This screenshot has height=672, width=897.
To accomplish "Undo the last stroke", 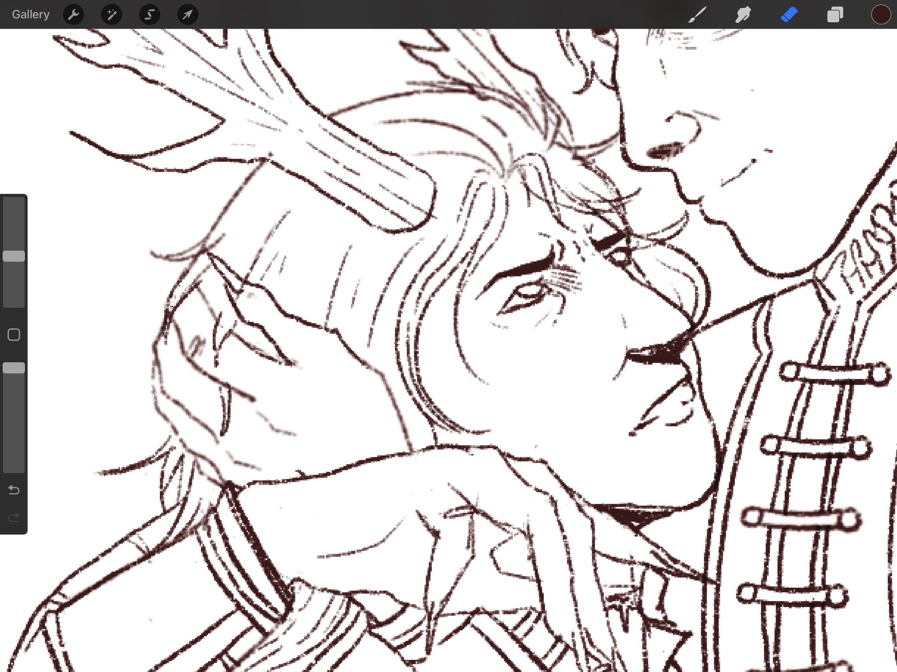I will click(14, 490).
